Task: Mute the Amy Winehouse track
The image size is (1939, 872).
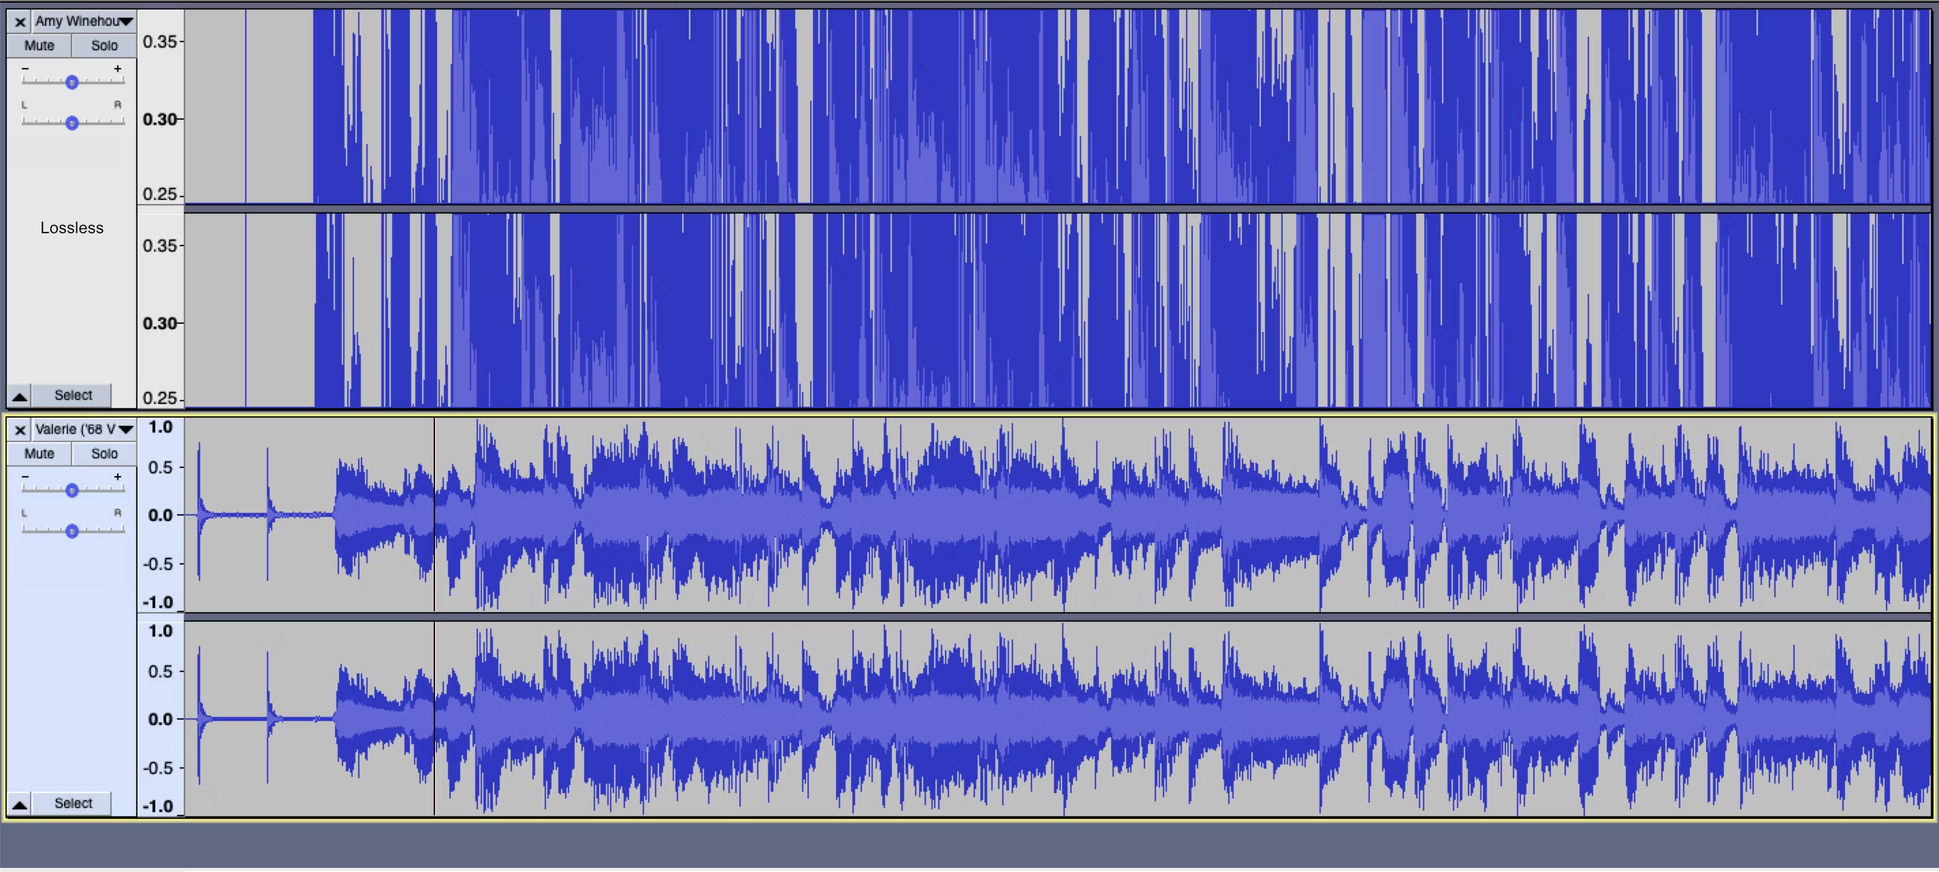Action: pyautogui.click(x=38, y=45)
